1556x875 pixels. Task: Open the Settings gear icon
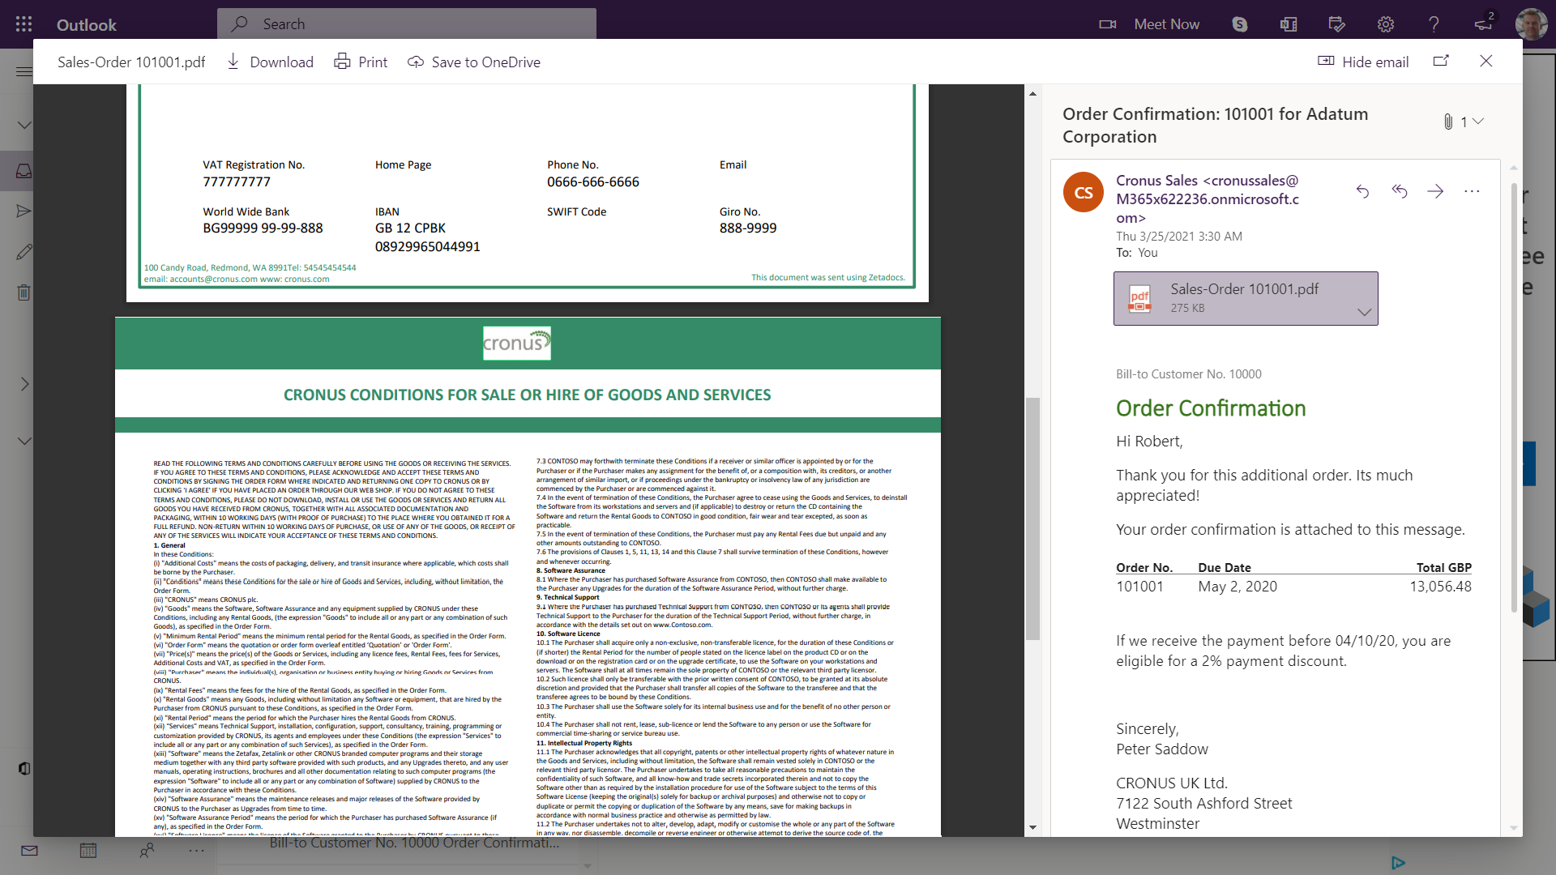(1386, 24)
